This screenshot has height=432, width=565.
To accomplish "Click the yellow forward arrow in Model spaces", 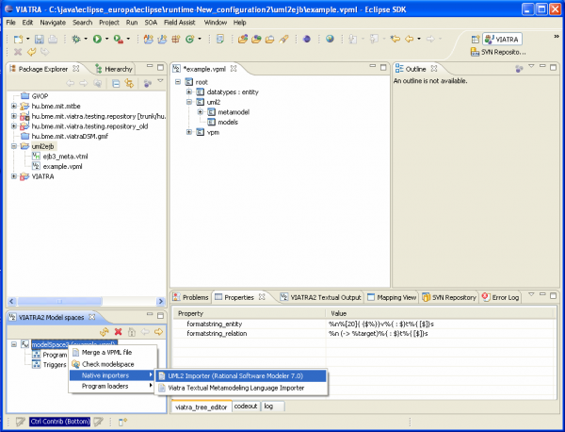I will pyautogui.click(x=158, y=332).
